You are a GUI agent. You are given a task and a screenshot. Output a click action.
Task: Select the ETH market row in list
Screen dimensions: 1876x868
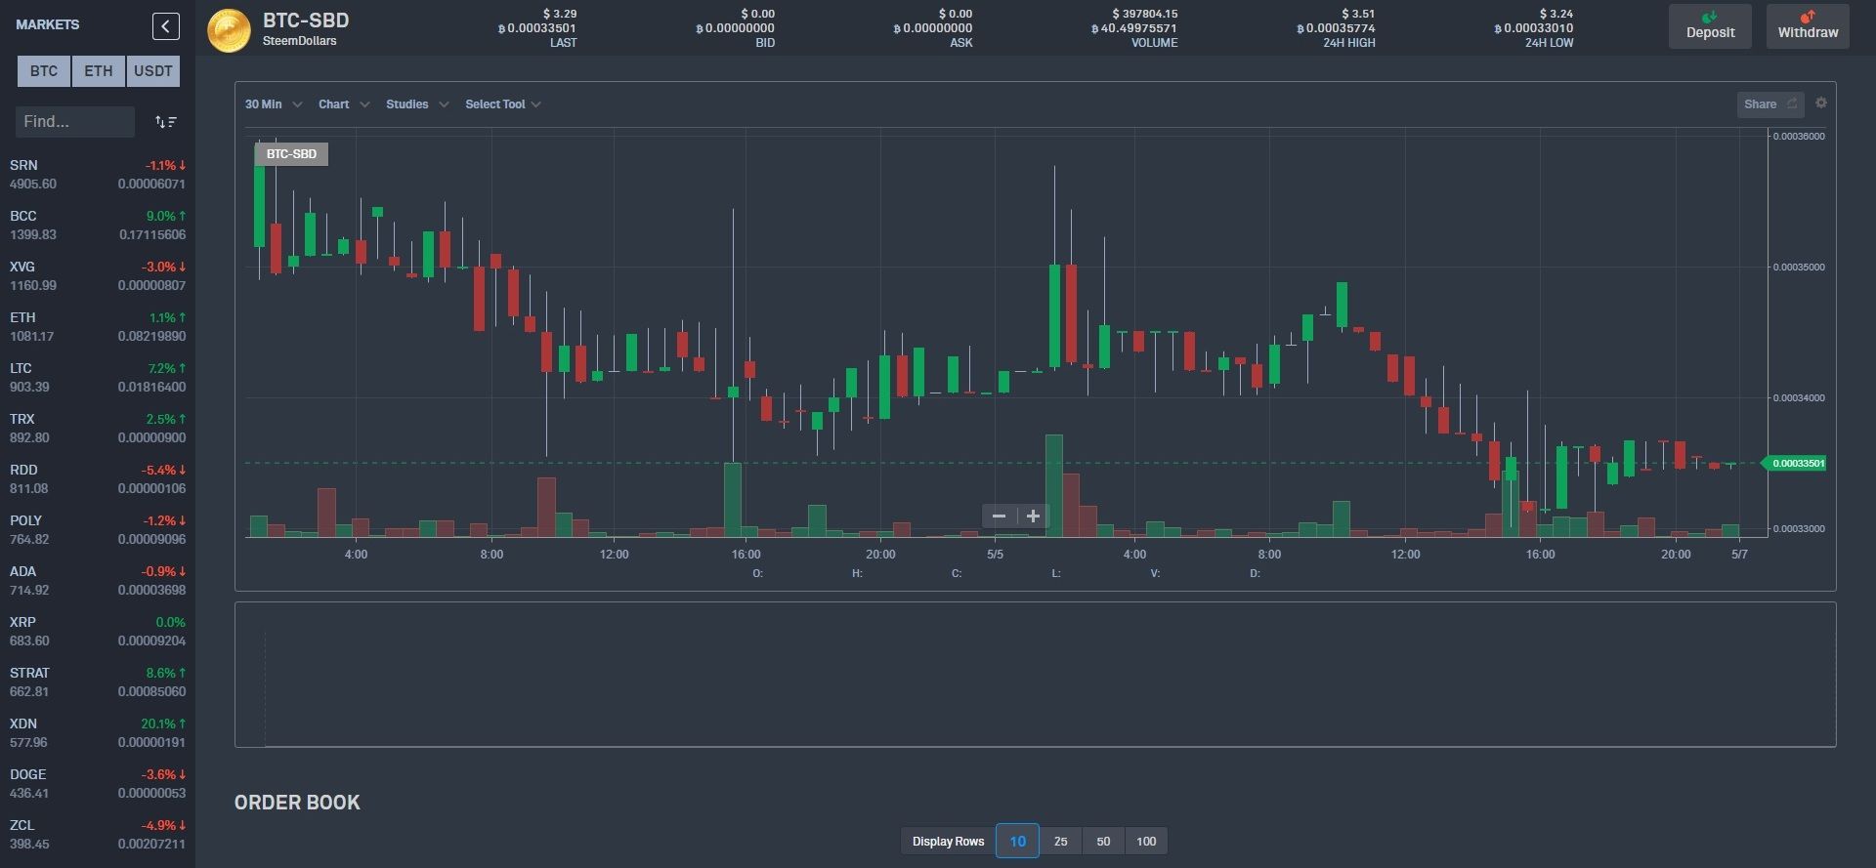pyautogui.click(x=98, y=326)
